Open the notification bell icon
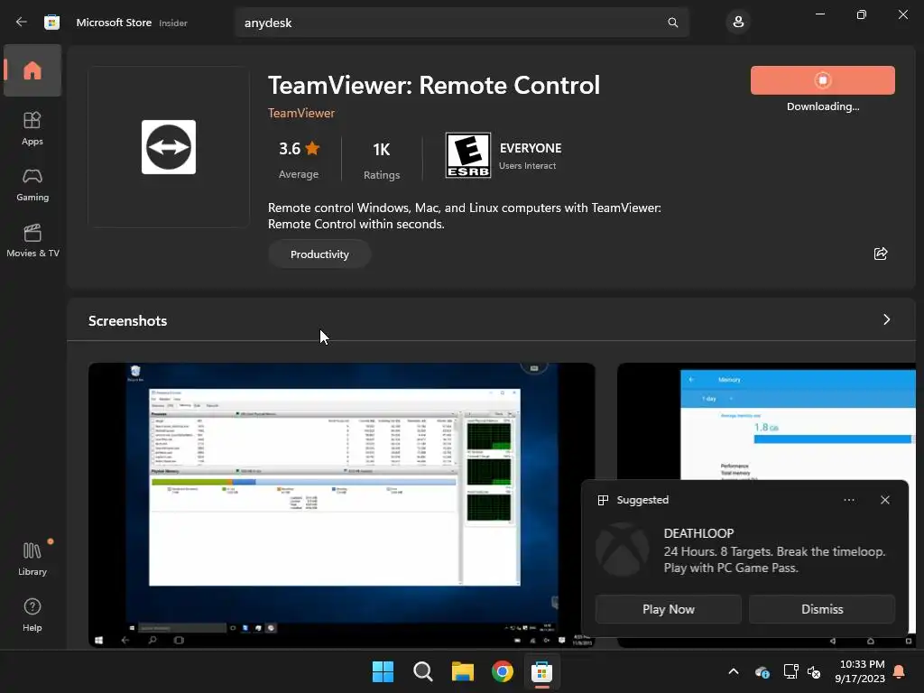 point(899,671)
